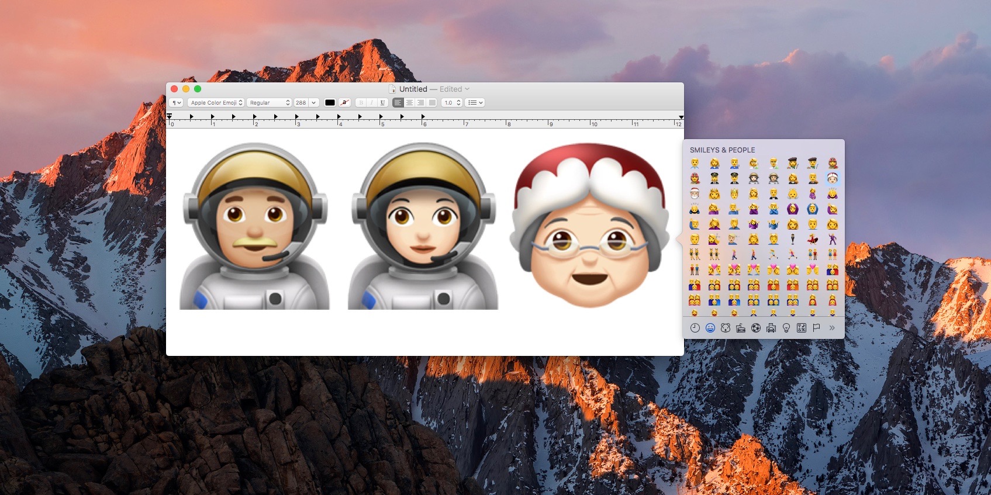Select the Santa Claus emoji in picker
The image size is (991, 495).
coord(695,193)
